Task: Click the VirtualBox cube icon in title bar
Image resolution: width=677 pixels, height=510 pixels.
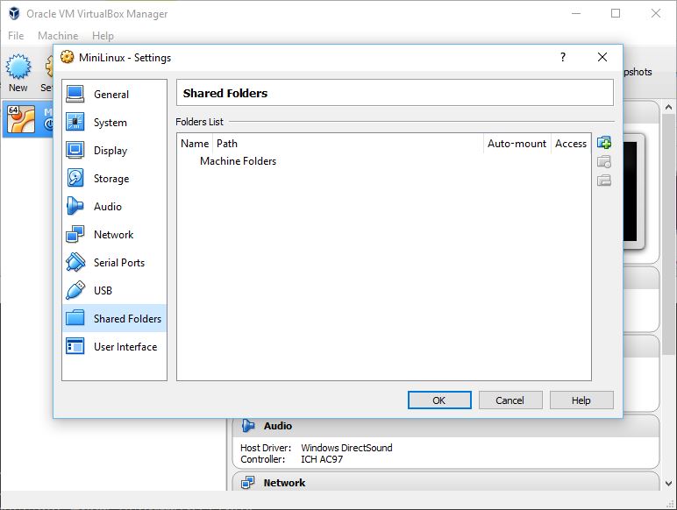Action: coord(14,13)
